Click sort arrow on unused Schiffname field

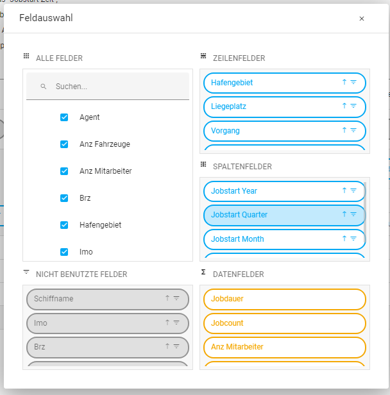[167, 298]
